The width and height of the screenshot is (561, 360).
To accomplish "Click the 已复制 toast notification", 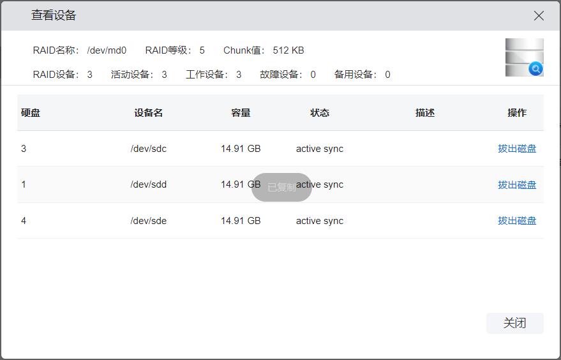I will coord(281,187).
